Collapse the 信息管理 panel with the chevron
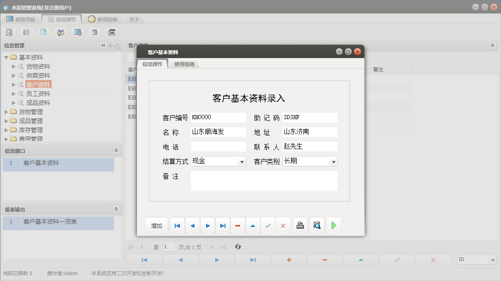The image size is (501, 281). point(103,45)
